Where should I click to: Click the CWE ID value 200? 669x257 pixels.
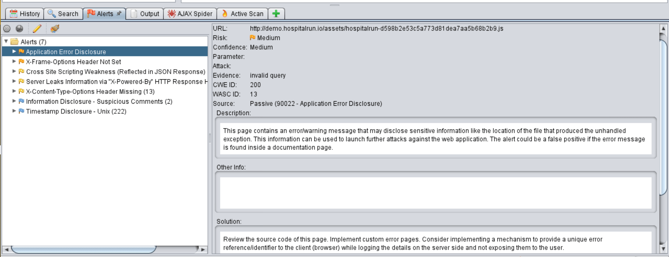[255, 85]
